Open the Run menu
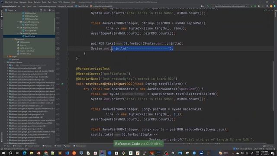Screen dimensions: 277x156 coord(49,2)
